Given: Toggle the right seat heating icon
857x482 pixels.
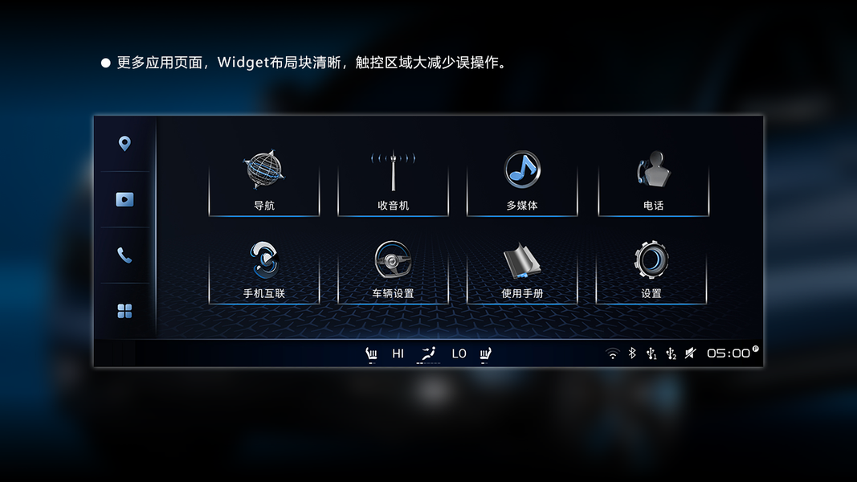Looking at the screenshot, I should point(485,354).
